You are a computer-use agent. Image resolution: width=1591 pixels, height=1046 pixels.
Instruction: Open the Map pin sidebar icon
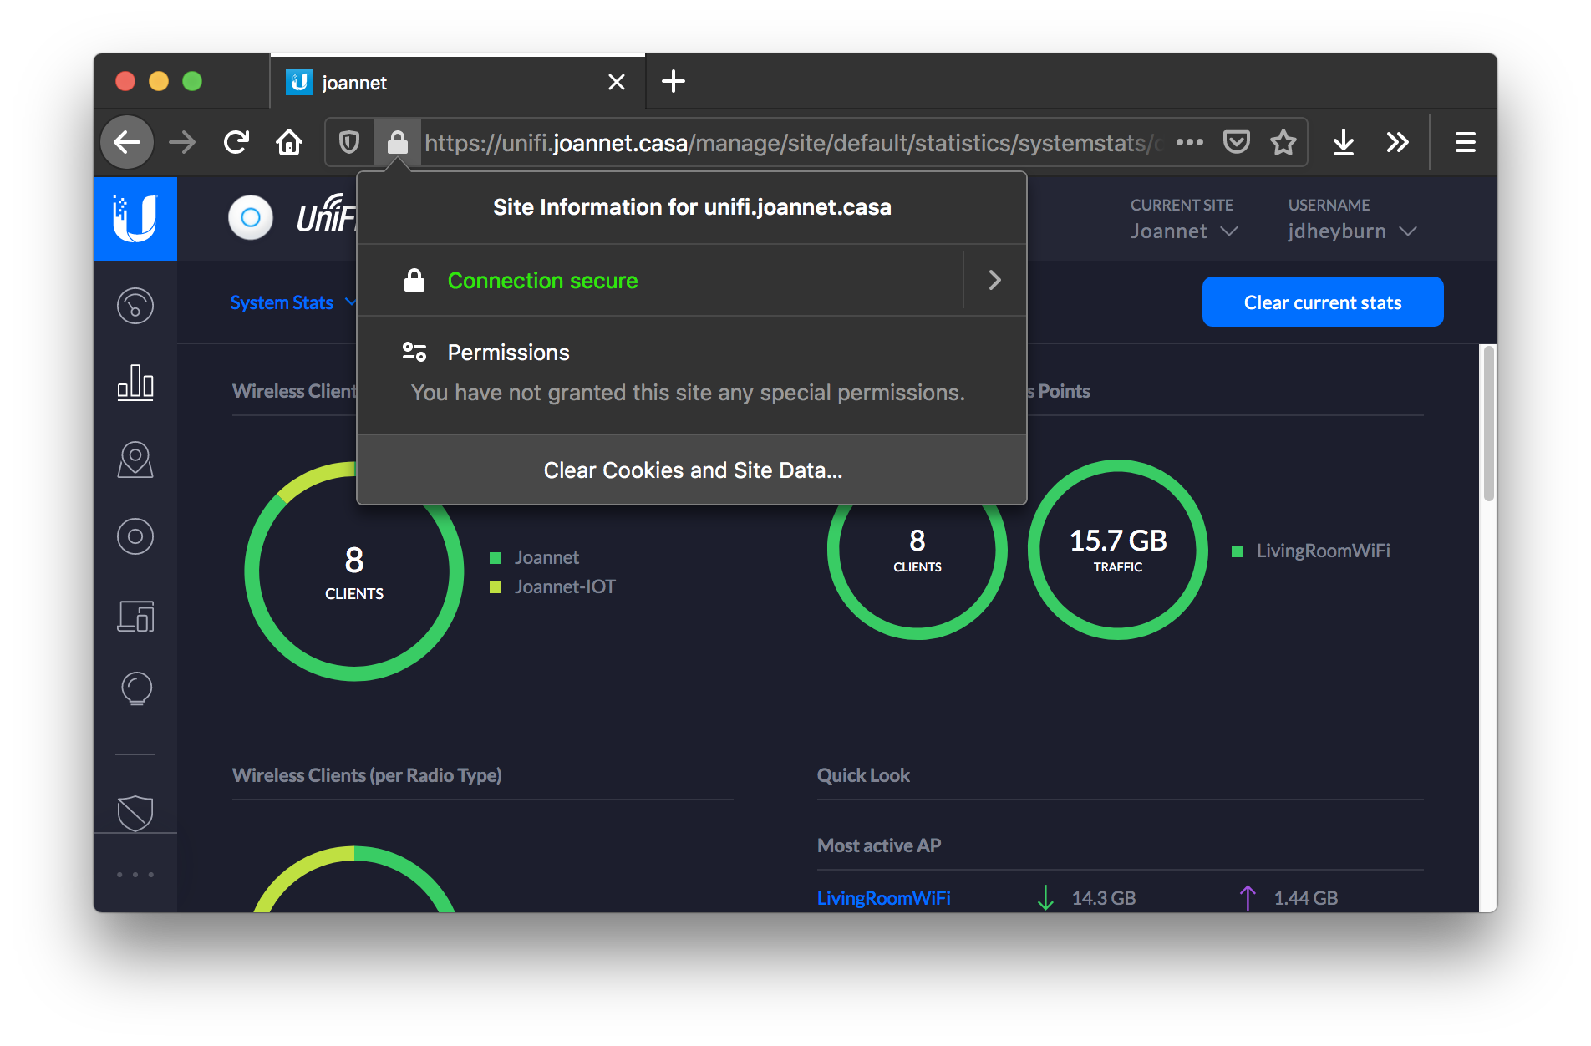click(x=135, y=460)
